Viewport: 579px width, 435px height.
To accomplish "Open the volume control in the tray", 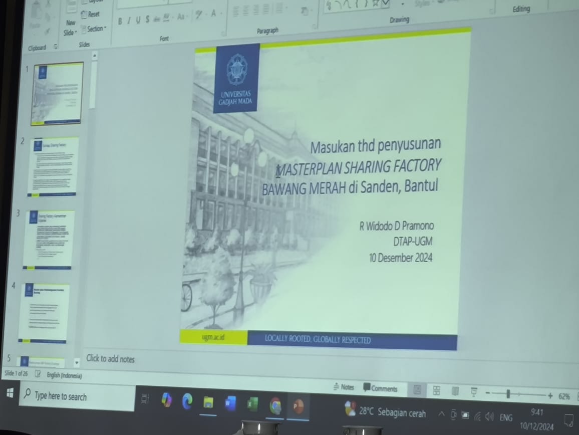I will click(x=490, y=416).
